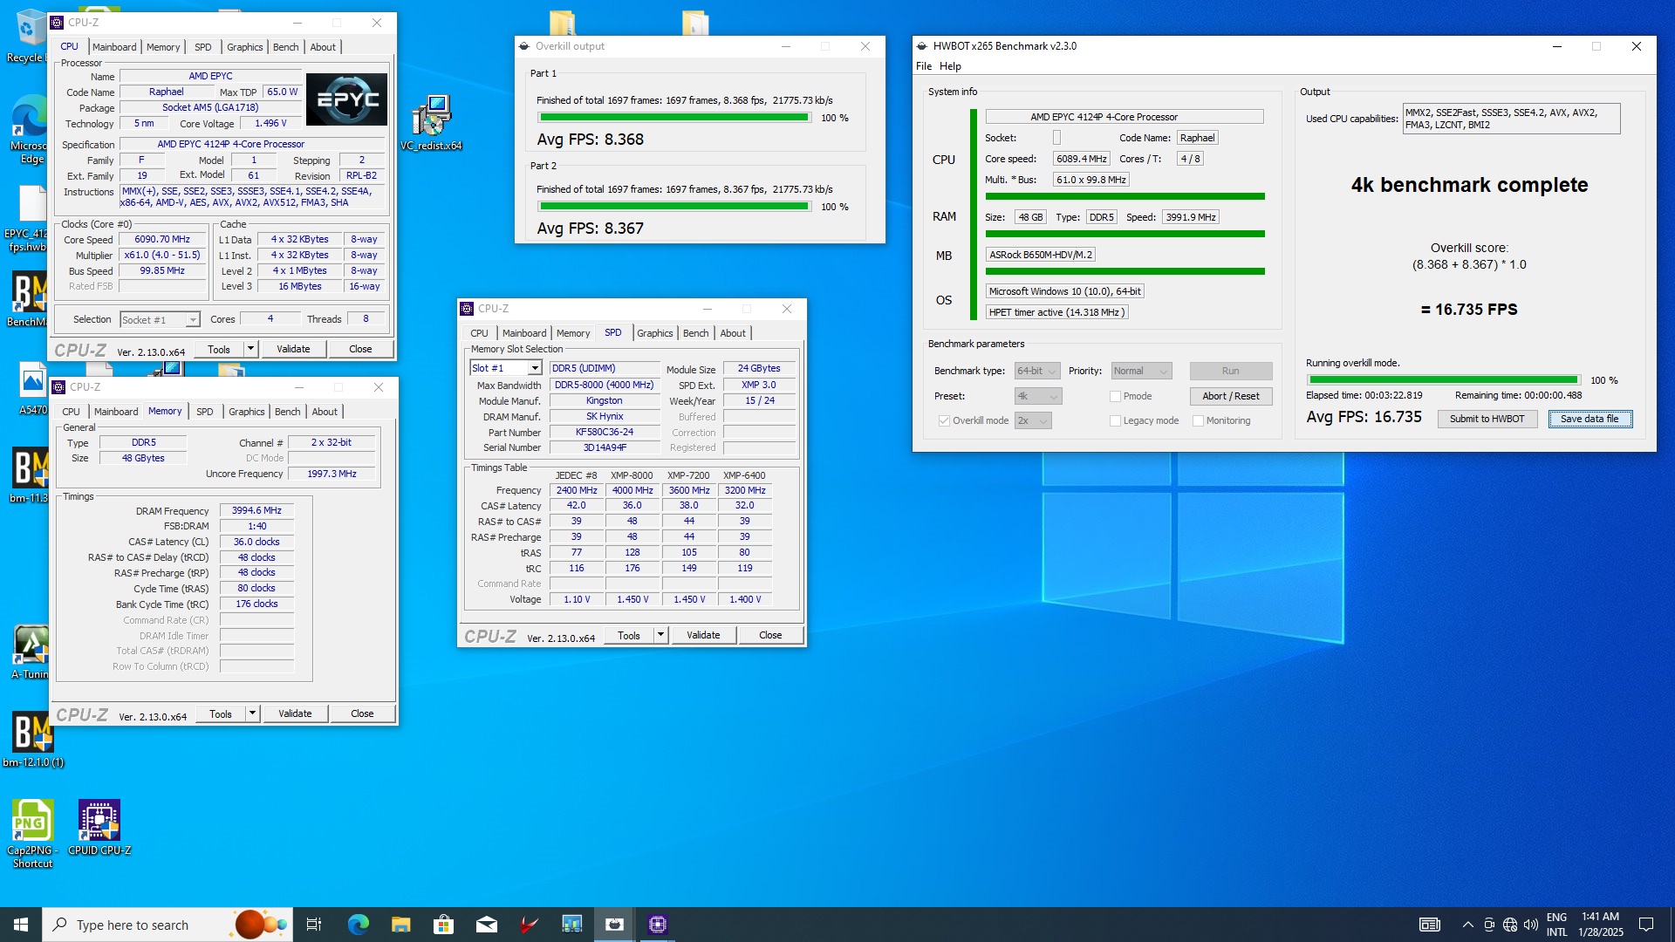
Task: Enable the Overkill mode checkbox
Action: pos(944,420)
